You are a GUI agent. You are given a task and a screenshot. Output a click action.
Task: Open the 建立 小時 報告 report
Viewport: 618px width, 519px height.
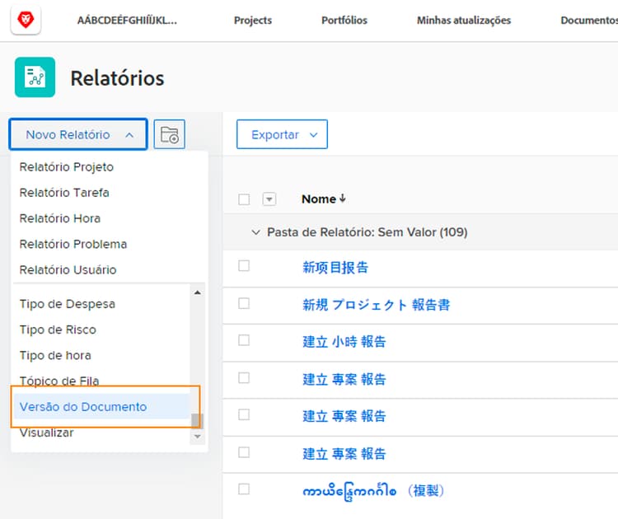click(x=344, y=341)
